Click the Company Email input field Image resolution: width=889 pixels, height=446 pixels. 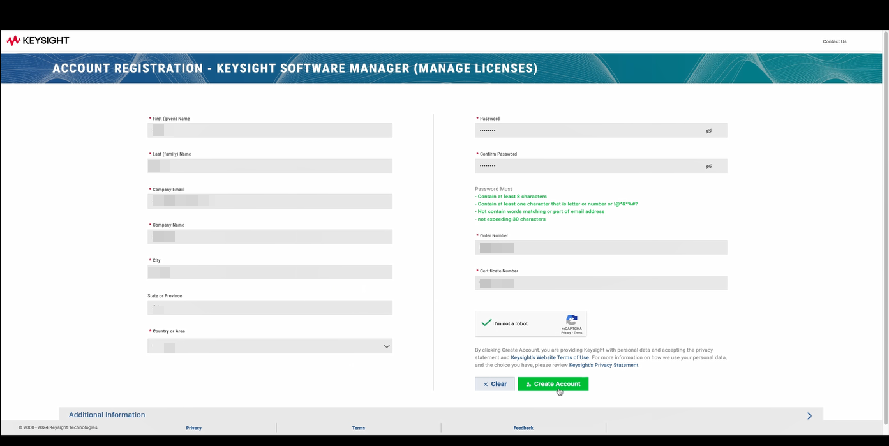270,201
